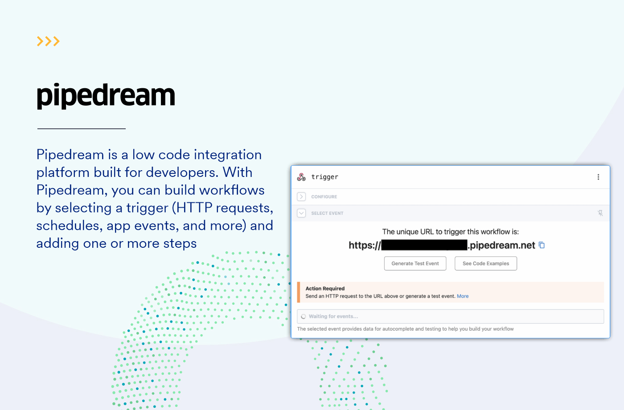Open the trigger three-dot options menu
The height and width of the screenshot is (410, 624).
(x=598, y=177)
